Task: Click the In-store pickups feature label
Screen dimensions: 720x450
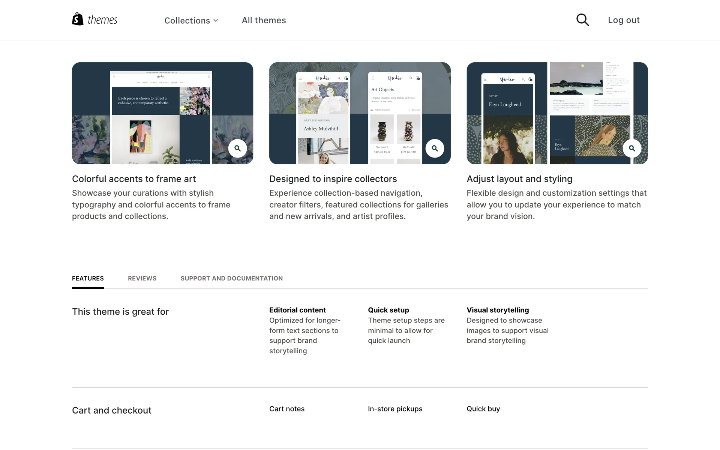Action: tap(395, 409)
